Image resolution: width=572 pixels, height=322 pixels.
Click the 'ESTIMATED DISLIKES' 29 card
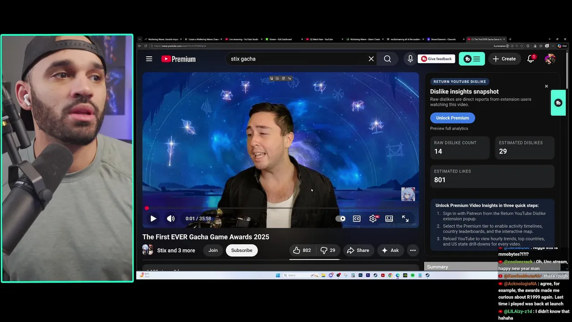point(525,148)
